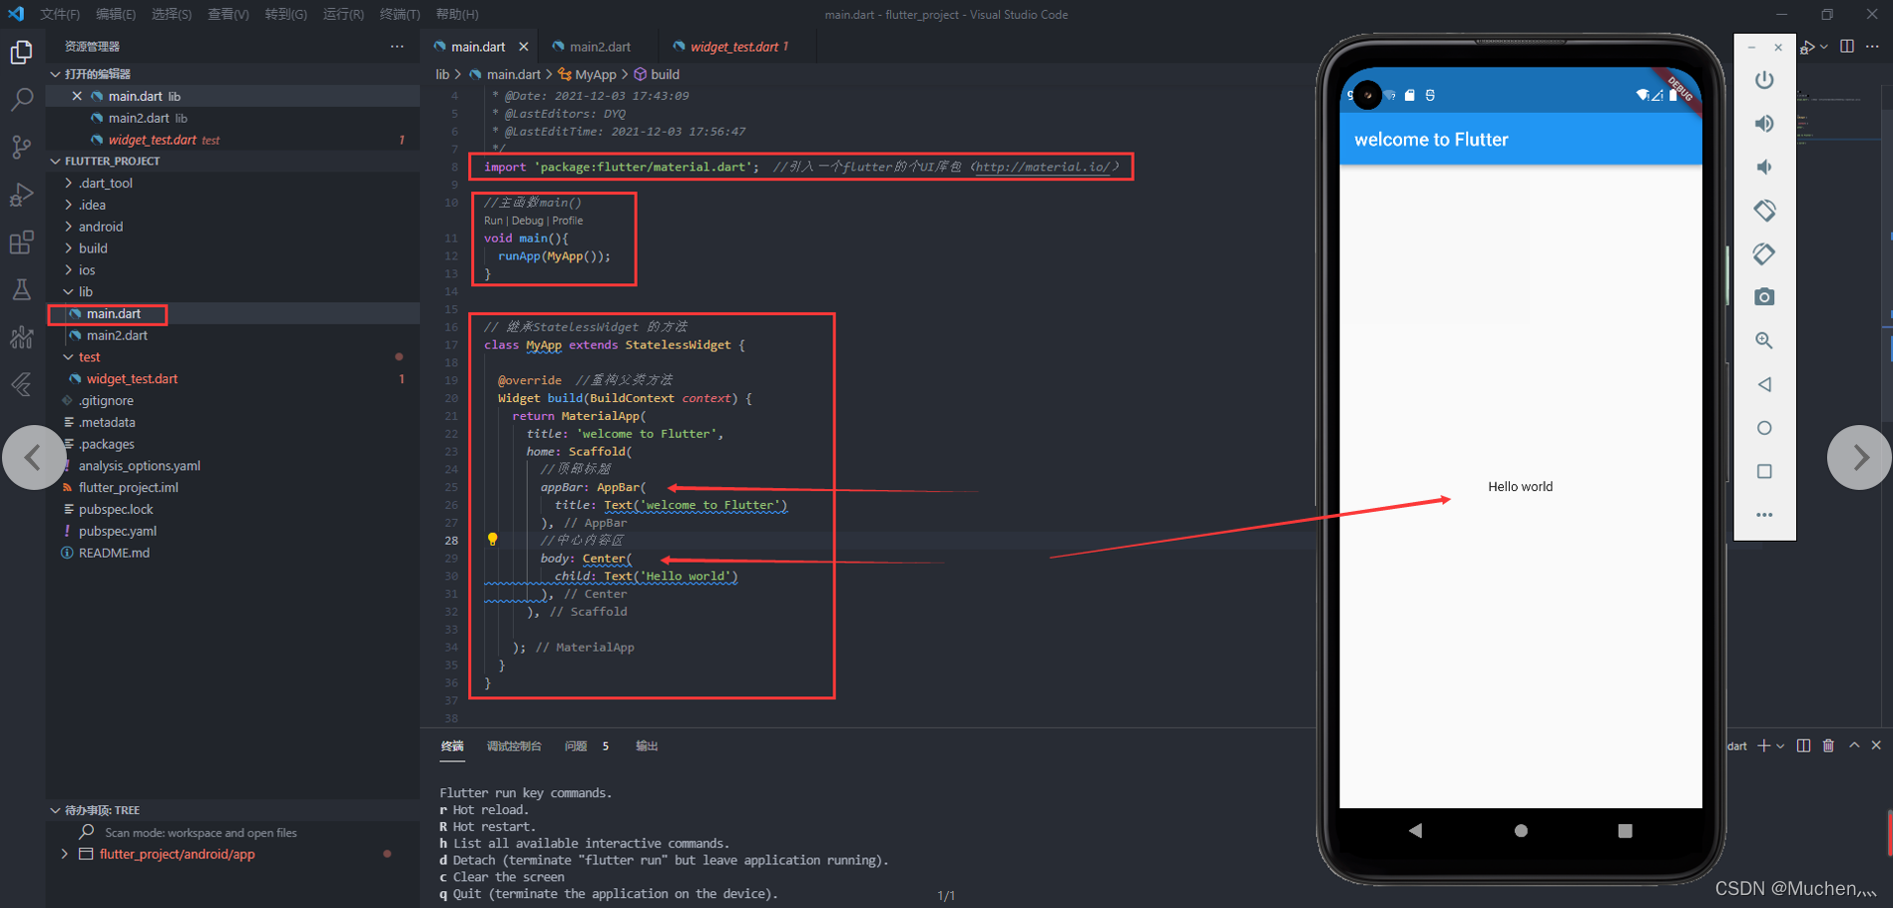Click emulator volume up button
This screenshot has height=908, width=1893.
[1764, 123]
